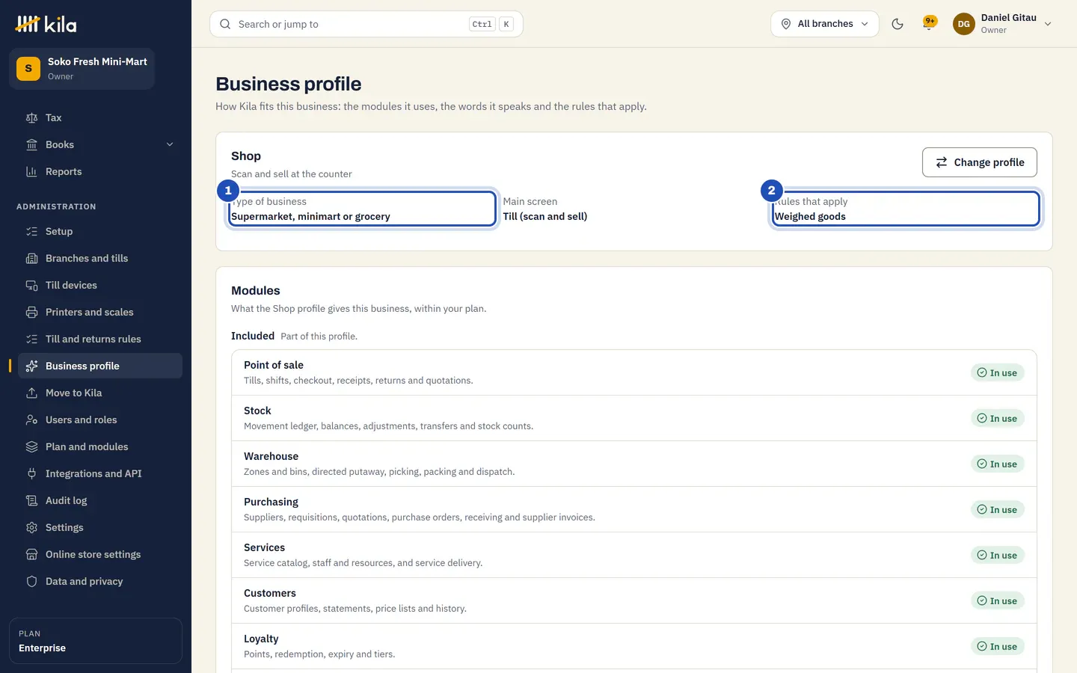Click the Setup checklist icon
The width and height of the screenshot is (1077, 673).
31,231
